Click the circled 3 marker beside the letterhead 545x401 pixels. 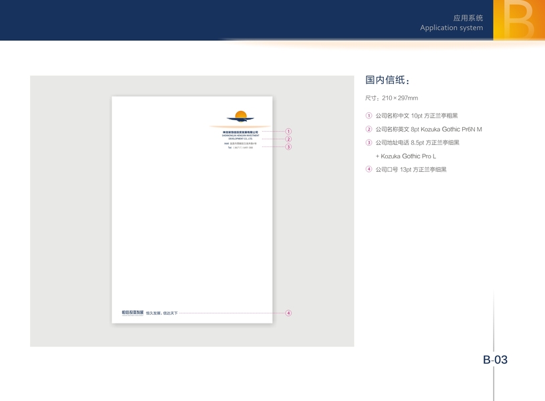click(288, 146)
